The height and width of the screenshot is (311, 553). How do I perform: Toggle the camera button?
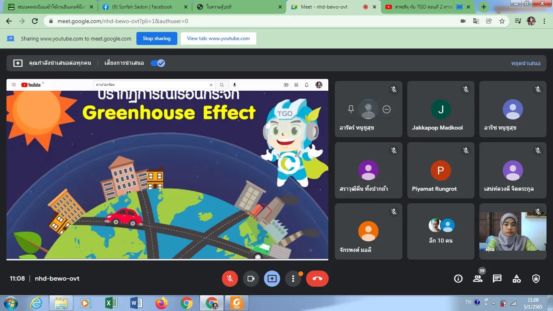[x=251, y=279]
